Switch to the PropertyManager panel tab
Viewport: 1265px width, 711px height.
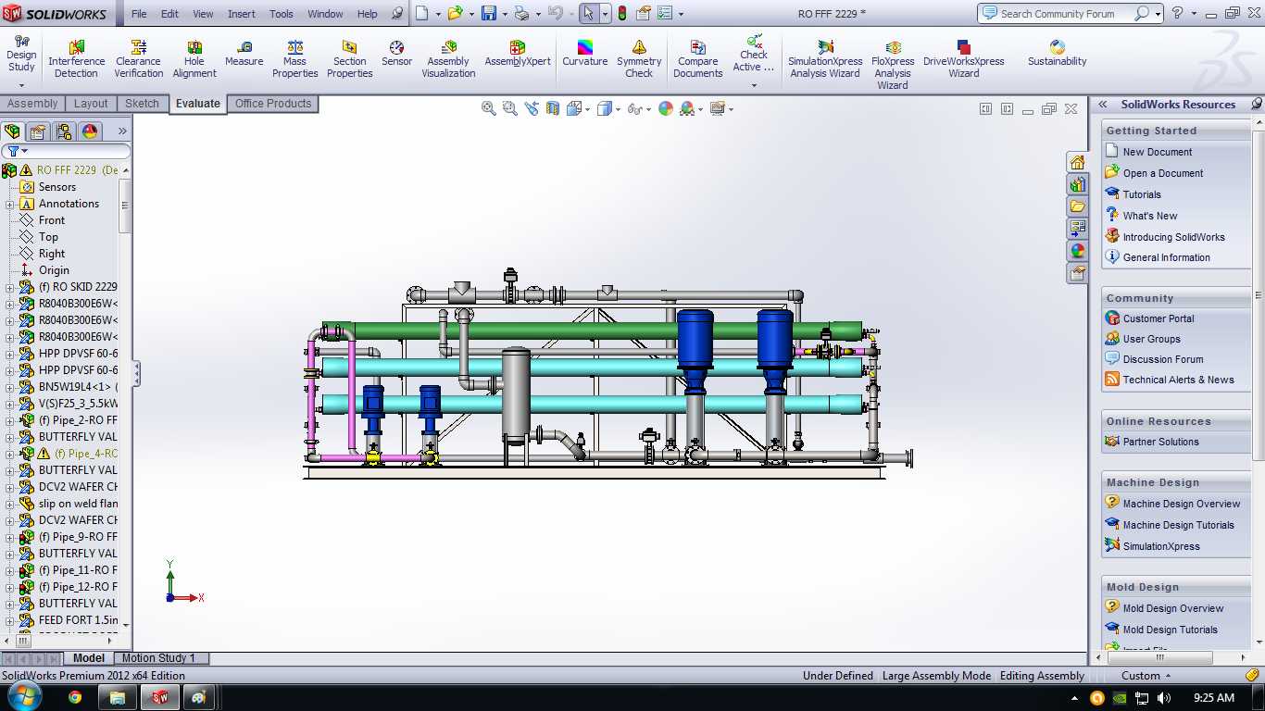[38, 131]
